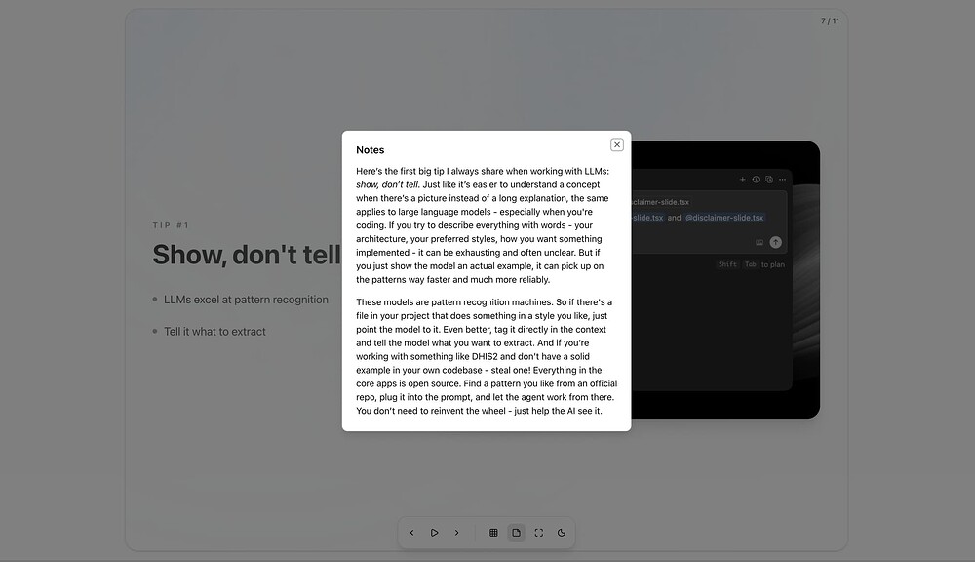Close the Notes dialog
Viewport: 975px width, 562px height.
pos(617,144)
